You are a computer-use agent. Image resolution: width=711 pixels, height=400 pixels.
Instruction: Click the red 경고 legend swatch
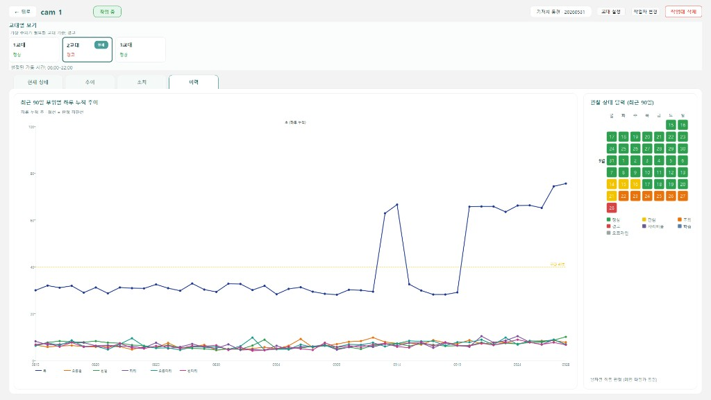tap(608, 226)
